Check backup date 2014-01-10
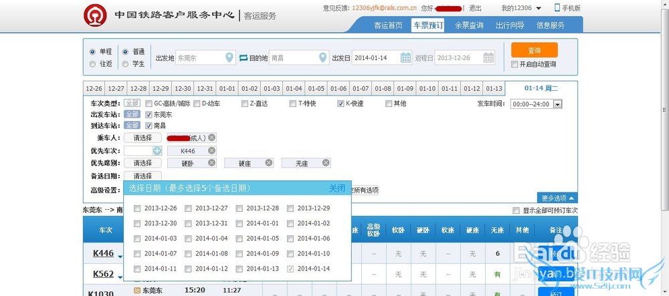Viewport: 669px width, 296px height. (x=290, y=254)
